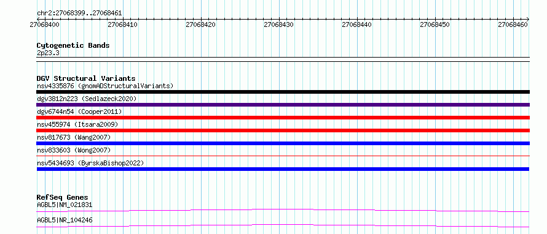Click the AGBL5|NR_104246 label
The height and width of the screenshot is (234, 547).
[x=65, y=220]
